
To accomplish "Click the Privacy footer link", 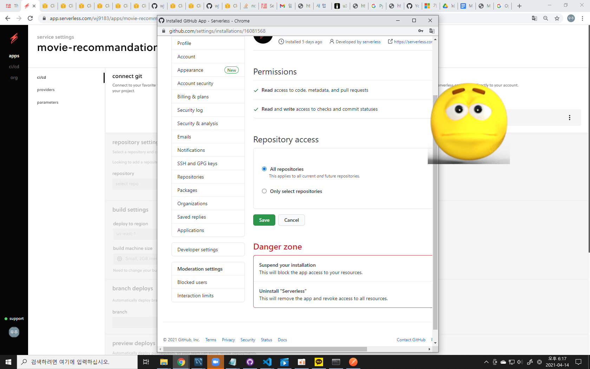I will coord(228,340).
